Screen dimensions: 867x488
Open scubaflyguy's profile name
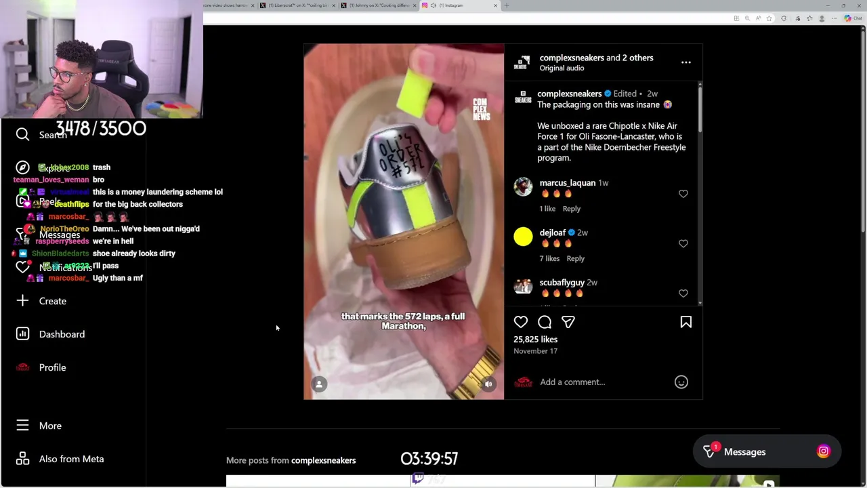click(x=562, y=282)
